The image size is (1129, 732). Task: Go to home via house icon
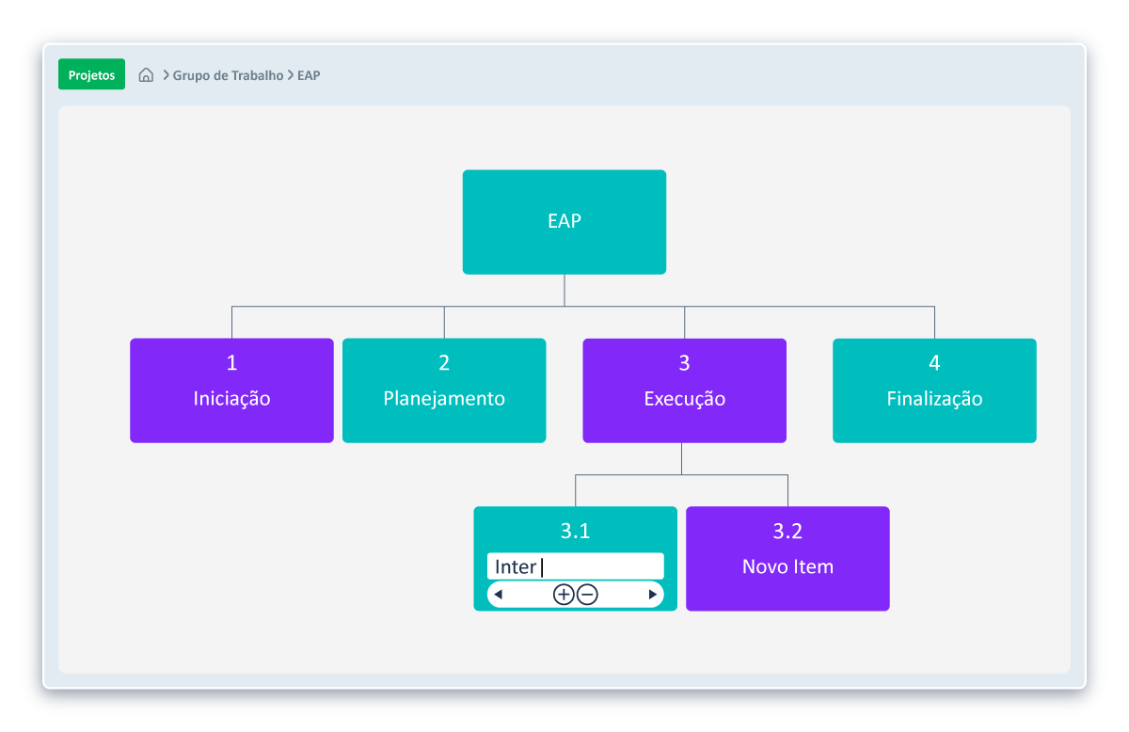click(x=146, y=75)
